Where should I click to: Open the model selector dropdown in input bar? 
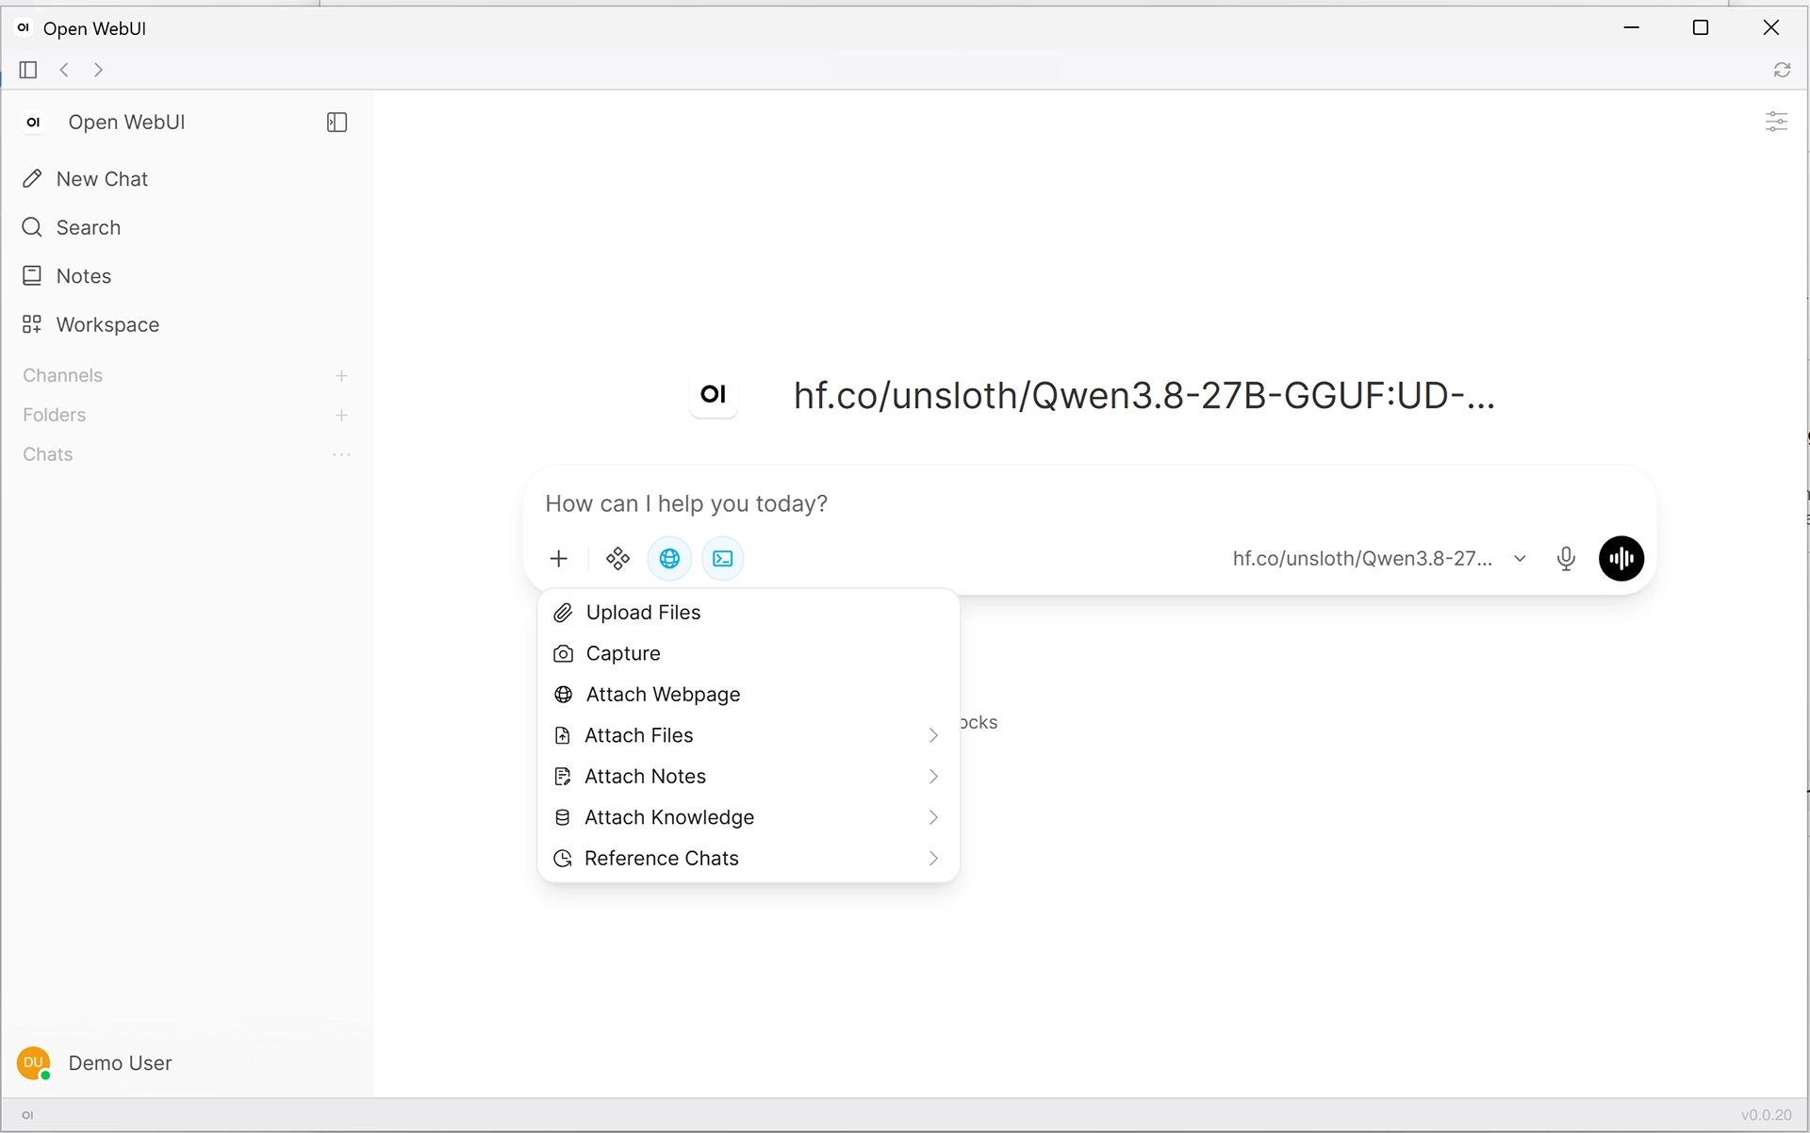pyautogui.click(x=1379, y=559)
